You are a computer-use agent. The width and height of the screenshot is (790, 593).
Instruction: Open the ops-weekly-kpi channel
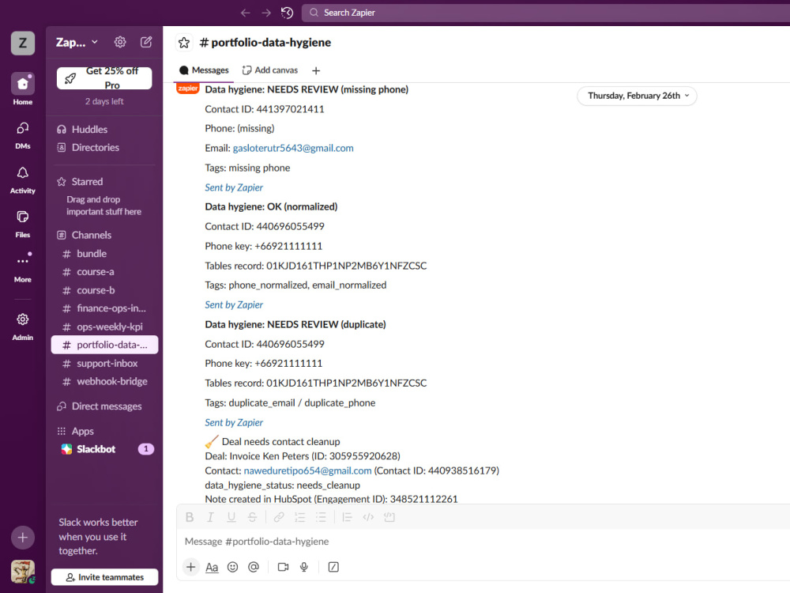coord(104,327)
